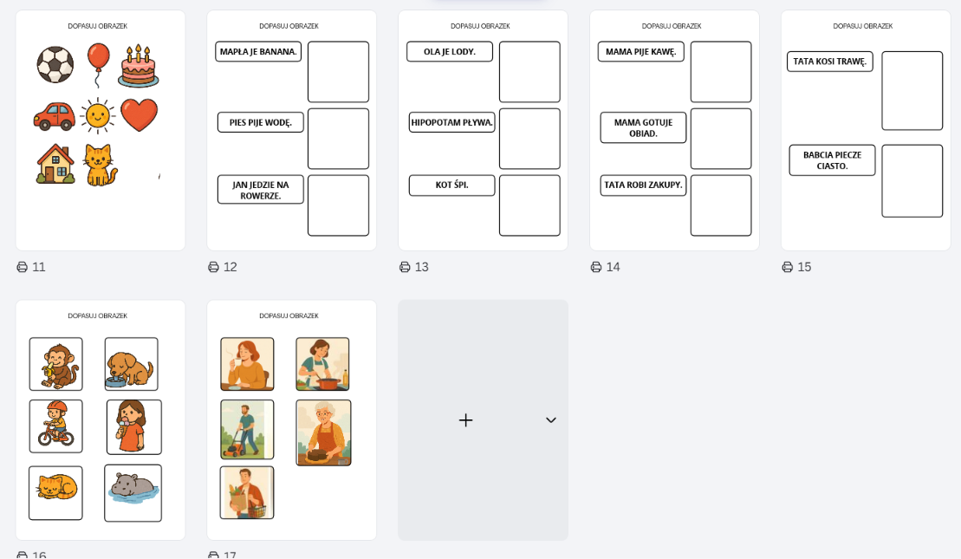The image size is (961, 559).
Task: Select the hippo swimming picture
Action: pyautogui.click(x=133, y=493)
